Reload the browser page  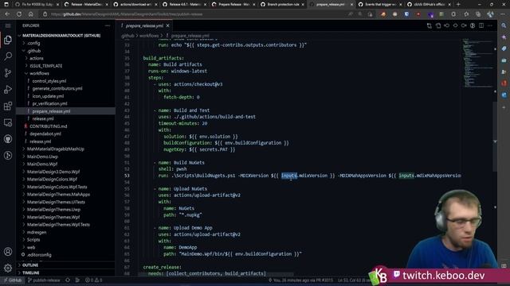19,14
